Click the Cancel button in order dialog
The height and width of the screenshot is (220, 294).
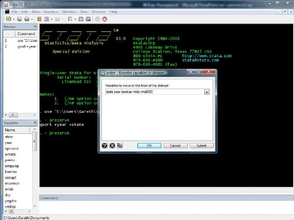pyautogui.click(x=175, y=145)
